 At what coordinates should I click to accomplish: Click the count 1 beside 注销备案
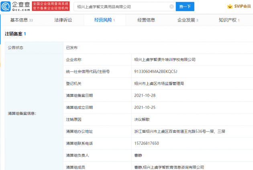25,34
